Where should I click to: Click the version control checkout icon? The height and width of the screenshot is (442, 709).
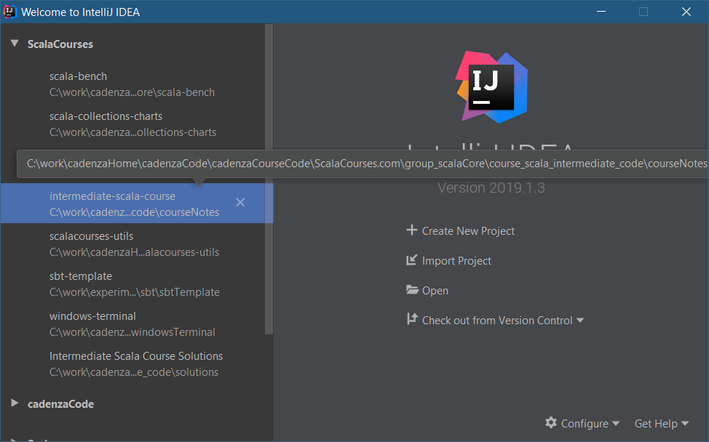coord(411,319)
